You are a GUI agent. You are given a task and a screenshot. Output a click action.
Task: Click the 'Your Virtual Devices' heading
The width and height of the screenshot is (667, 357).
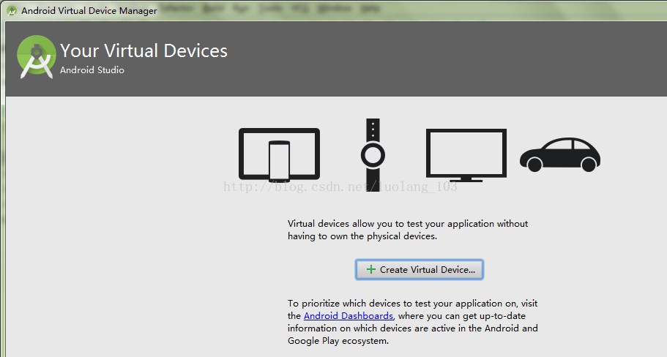(144, 50)
